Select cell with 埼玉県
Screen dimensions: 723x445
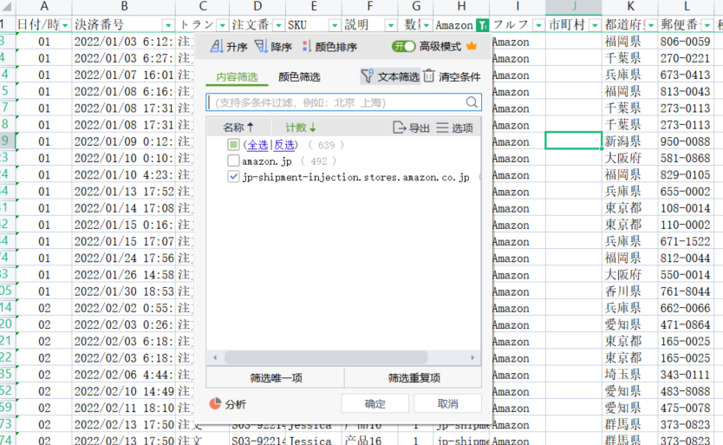tap(630, 375)
